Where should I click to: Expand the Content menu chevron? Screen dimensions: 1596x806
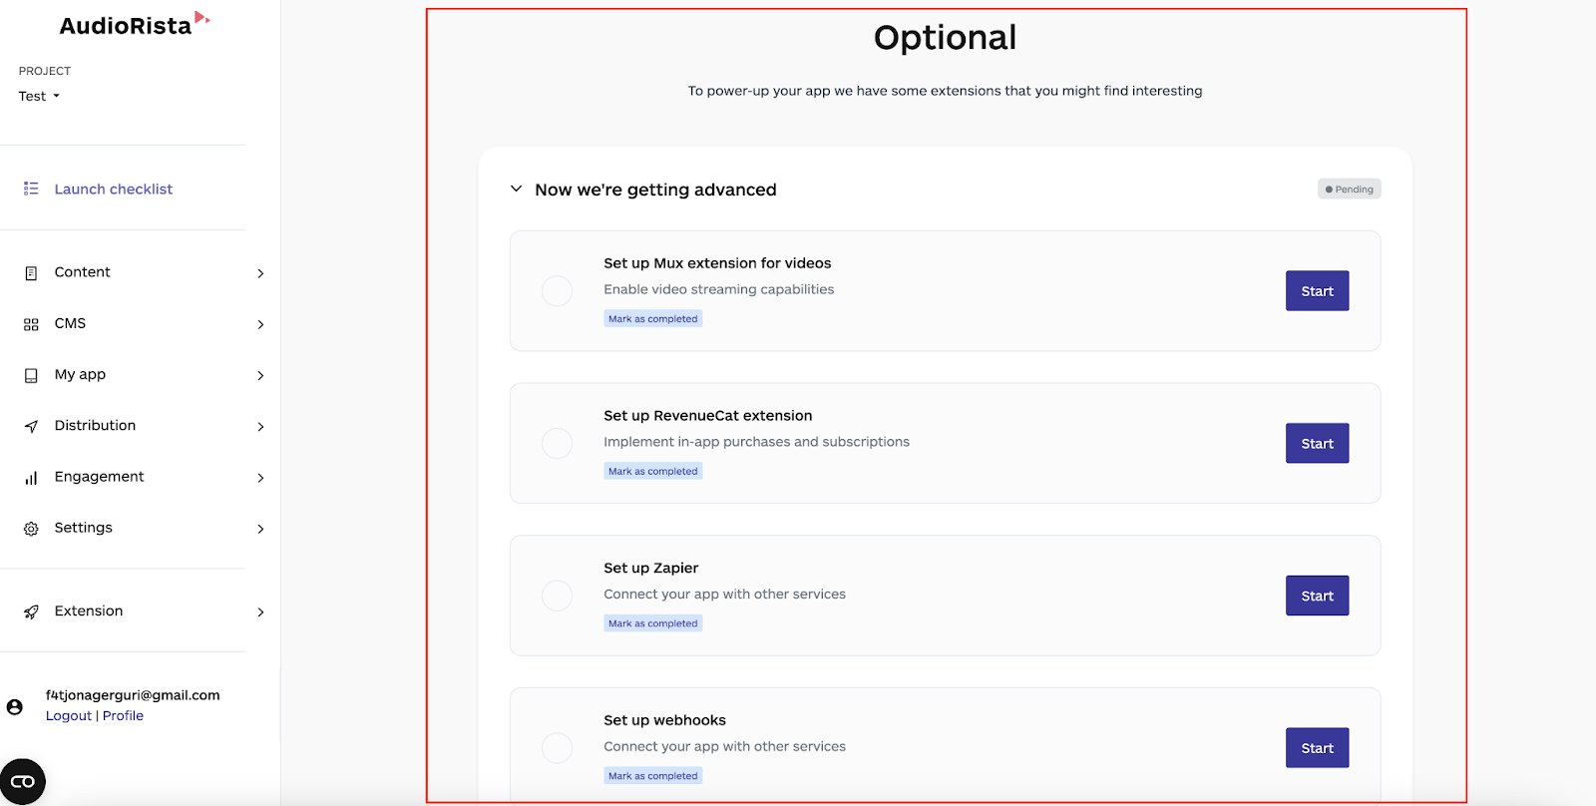260,273
